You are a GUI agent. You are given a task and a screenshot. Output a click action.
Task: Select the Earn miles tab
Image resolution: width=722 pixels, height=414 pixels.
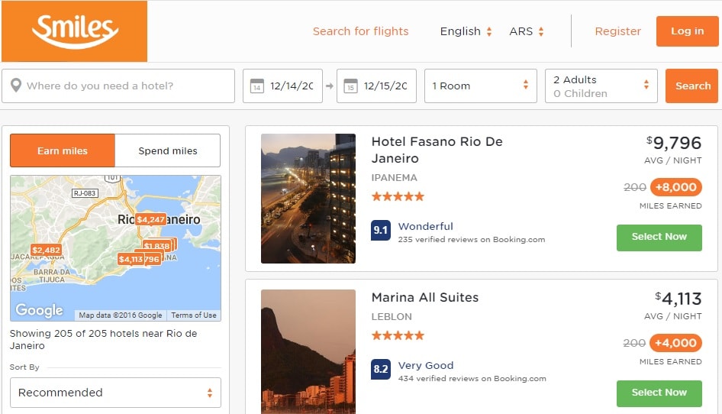[x=63, y=150]
